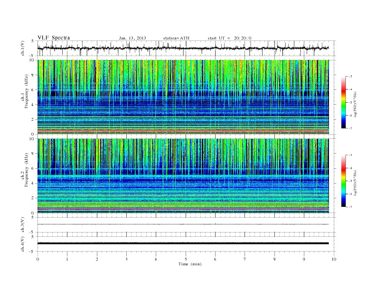Click the thick ch.4 voltage trace
This screenshot has width=376, height=291.
point(183,243)
